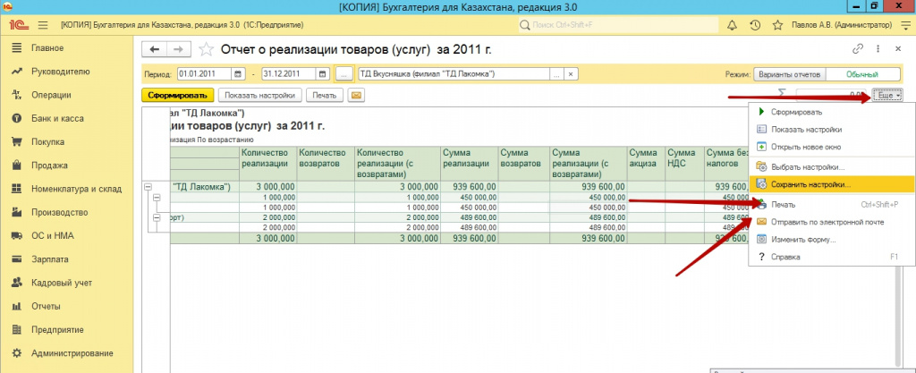Open Покупка section
The width and height of the screenshot is (916, 373).
click(66, 142)
